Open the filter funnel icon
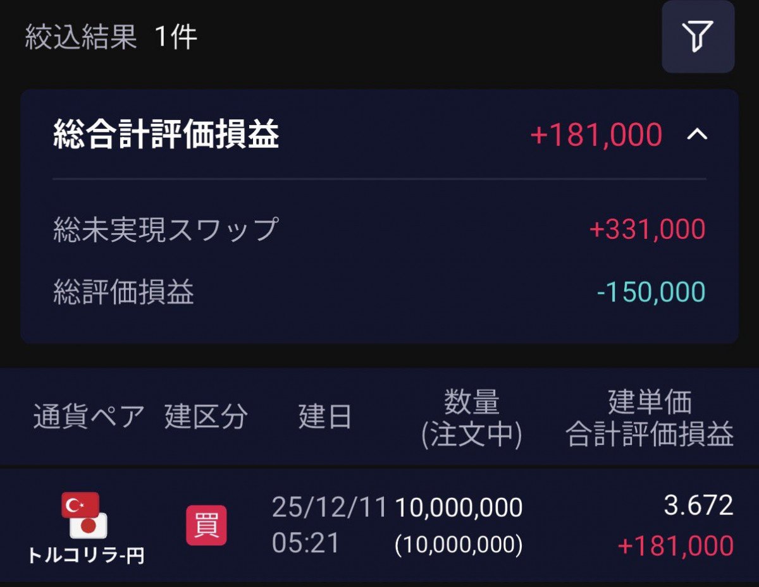Screen dimensions: 759x587 pyautogui.click(x=698, y=36)
